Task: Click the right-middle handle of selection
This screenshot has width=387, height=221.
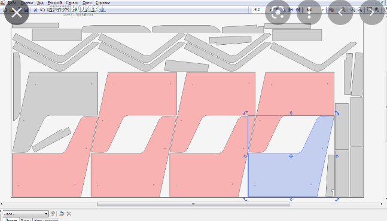Action: (337, 156)
